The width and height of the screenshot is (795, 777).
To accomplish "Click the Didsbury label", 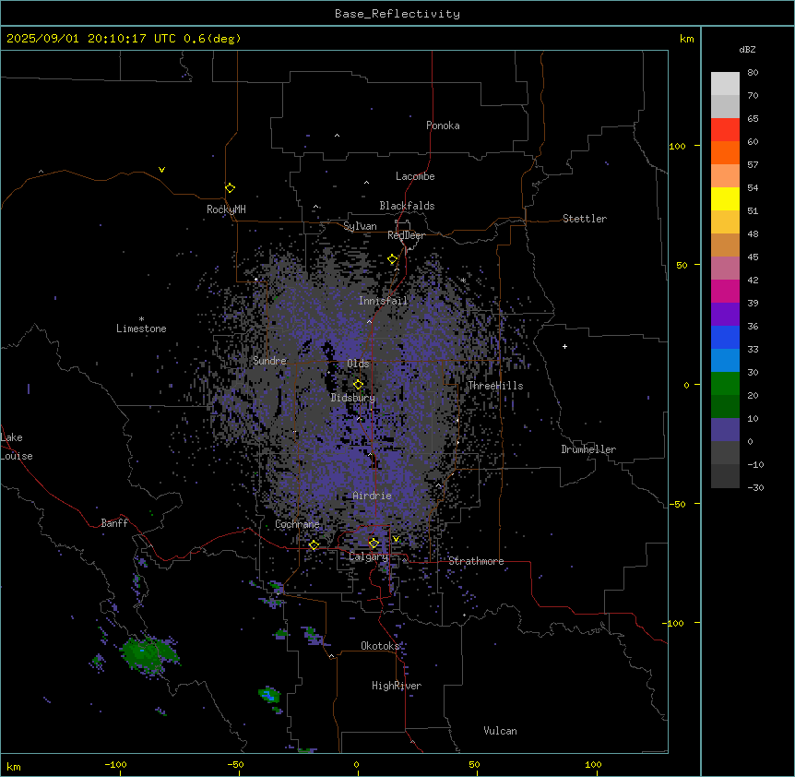I will (353, 398).
